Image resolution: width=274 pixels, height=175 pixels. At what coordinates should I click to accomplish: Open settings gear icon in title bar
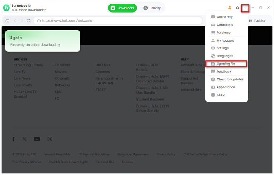pyautogui.click(x=237, y=8)
